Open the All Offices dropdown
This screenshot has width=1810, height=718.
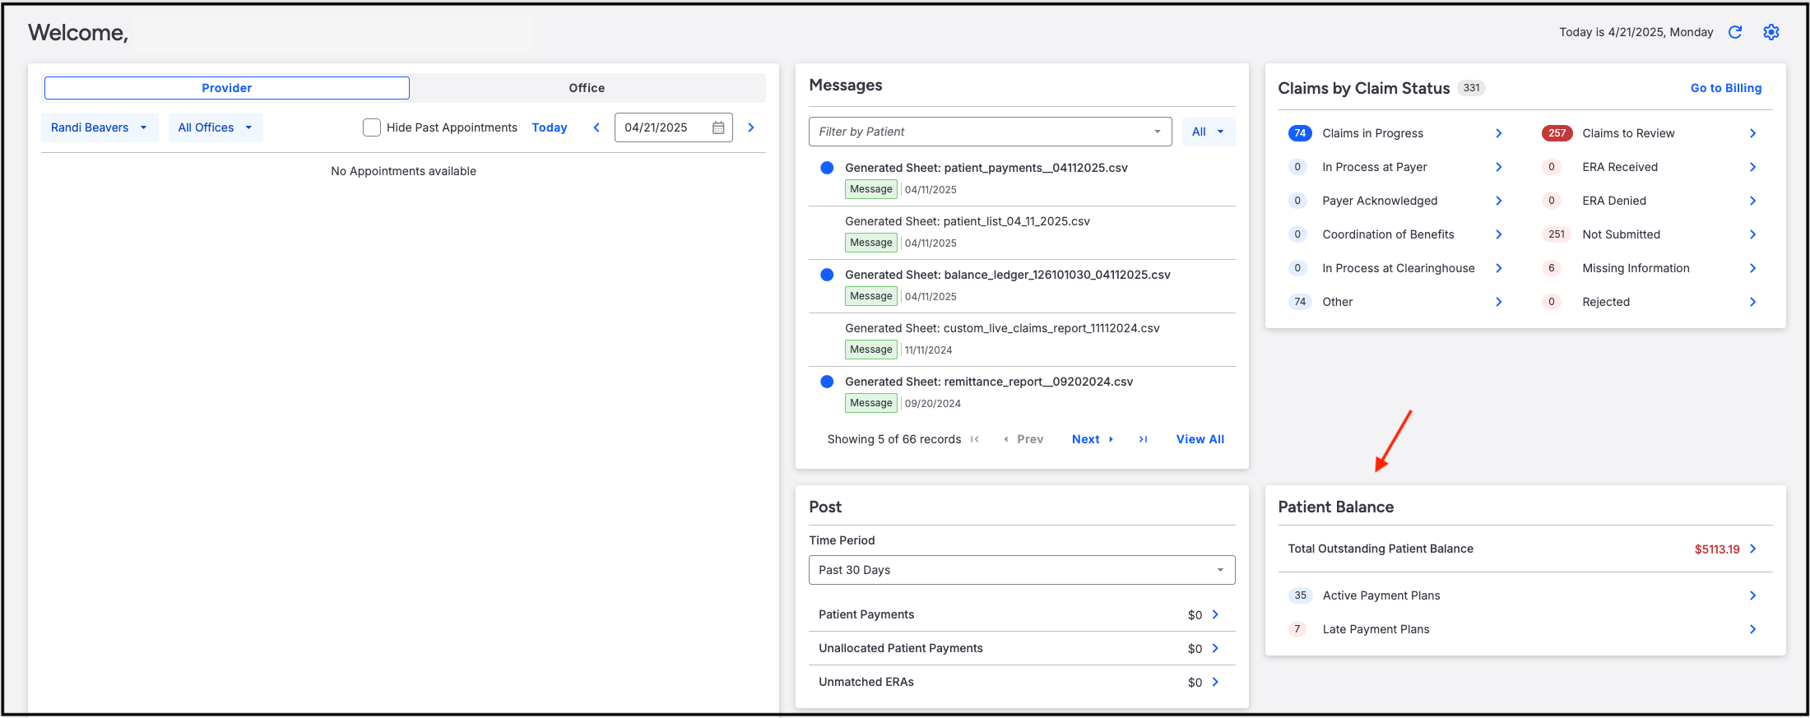[x=215, y=127]
